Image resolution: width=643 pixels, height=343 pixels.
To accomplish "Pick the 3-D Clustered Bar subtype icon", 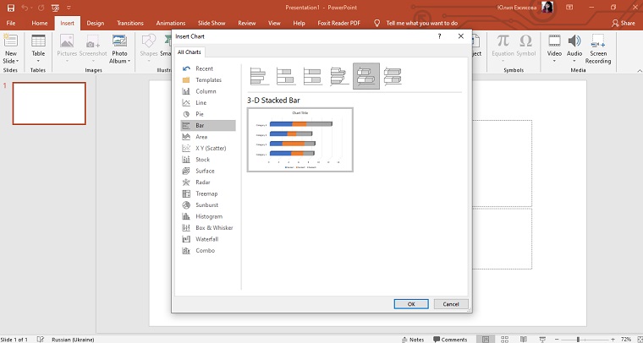I will (x=339, y=77).
